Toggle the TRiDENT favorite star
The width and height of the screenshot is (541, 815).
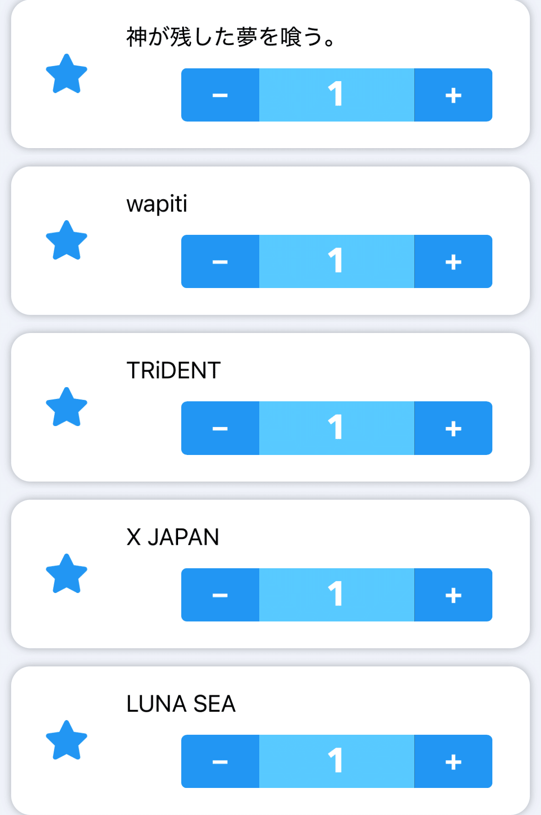click(67, 407)
